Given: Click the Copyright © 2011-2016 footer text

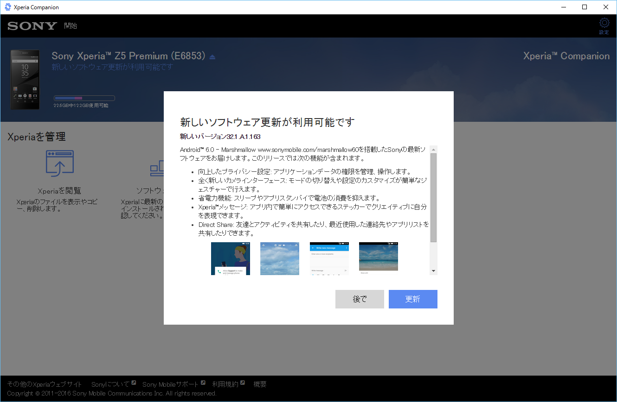Looking at the screenshot, I should [x=112, y=394].
